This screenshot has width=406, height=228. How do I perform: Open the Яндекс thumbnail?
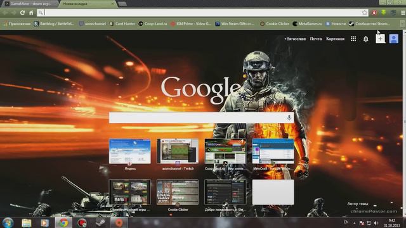click(129, 151)
